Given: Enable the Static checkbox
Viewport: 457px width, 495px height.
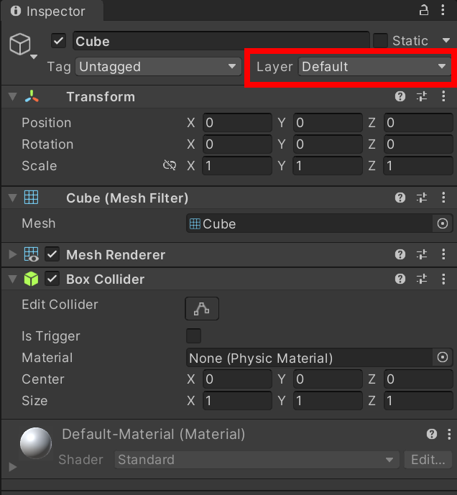Looking at the screenshot, I should (380, 41).
